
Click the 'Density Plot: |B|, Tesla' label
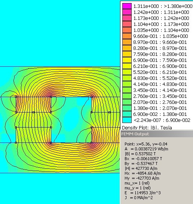[x=147, y=127]
